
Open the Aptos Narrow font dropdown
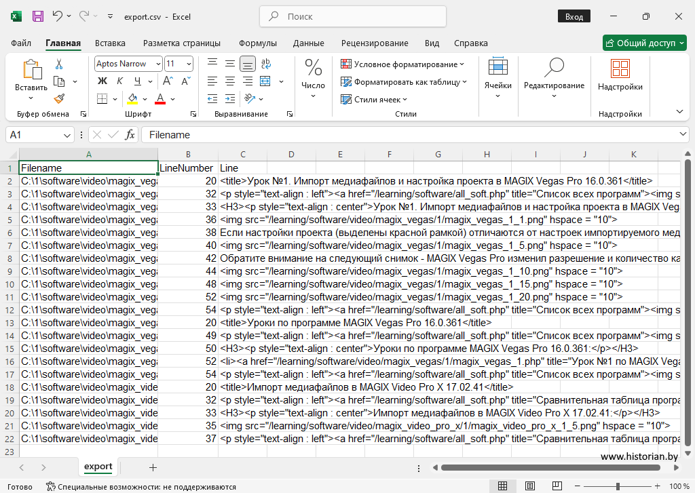158,64
